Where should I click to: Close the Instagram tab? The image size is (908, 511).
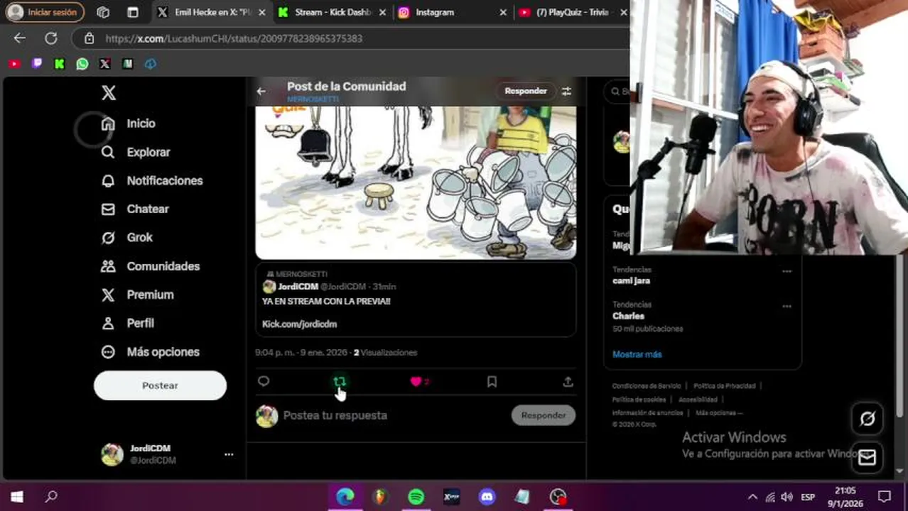pos(503,12)
